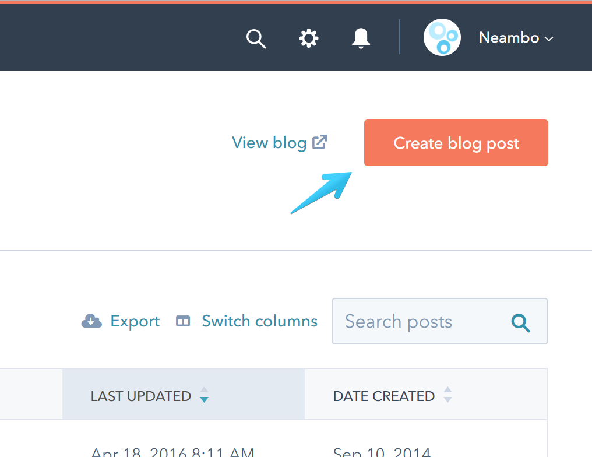Open the View blog link
This screenshot has height=457, width=592.
[269, 143]
